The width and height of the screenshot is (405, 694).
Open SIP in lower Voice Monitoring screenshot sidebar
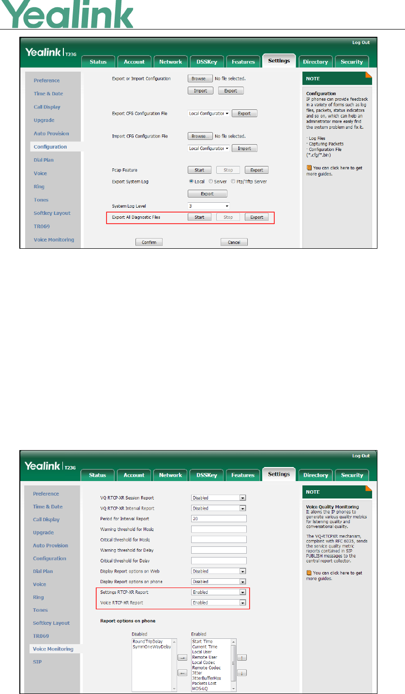click(x=37, y=662)
